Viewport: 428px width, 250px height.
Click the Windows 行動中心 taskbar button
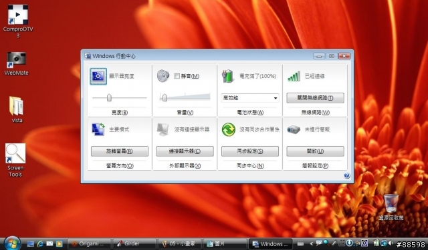[270, 244]
